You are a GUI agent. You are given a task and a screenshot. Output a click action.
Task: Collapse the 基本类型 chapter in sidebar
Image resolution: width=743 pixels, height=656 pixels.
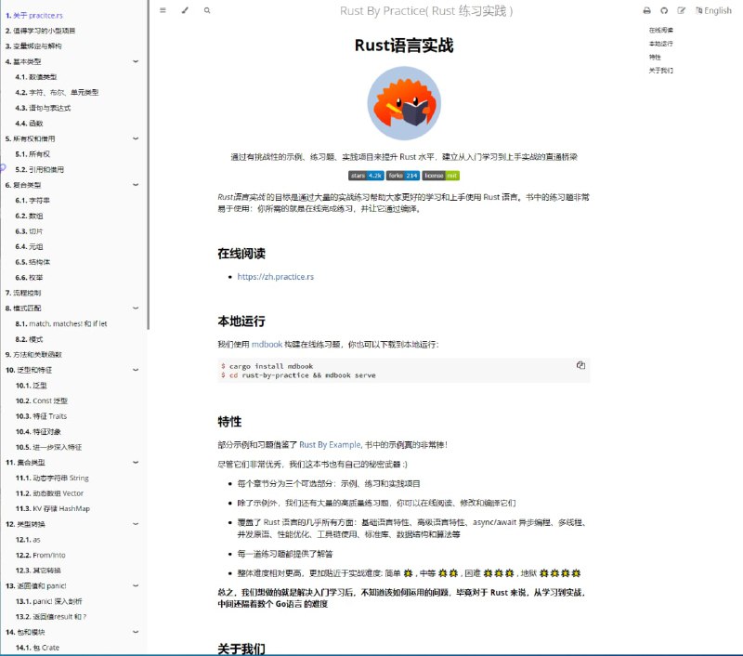click(136, 61)
